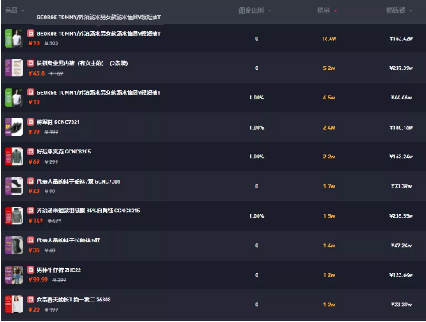Click red shop icon beside 羽绒服 GCNC8315
This screenshot has height=322, width=426.
[30, 211]
